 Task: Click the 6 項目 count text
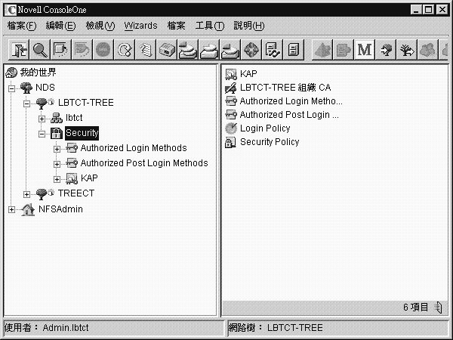pyautogui.click(x=416, y=307)
